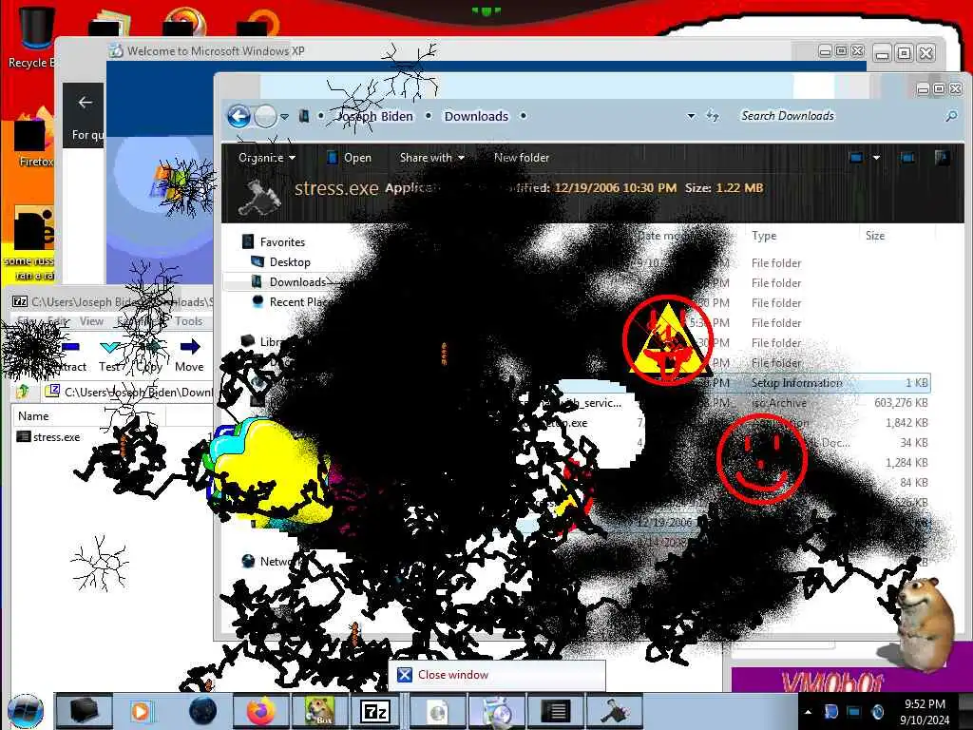
Task: Open the Organize menu
Action: pos(267,158)
